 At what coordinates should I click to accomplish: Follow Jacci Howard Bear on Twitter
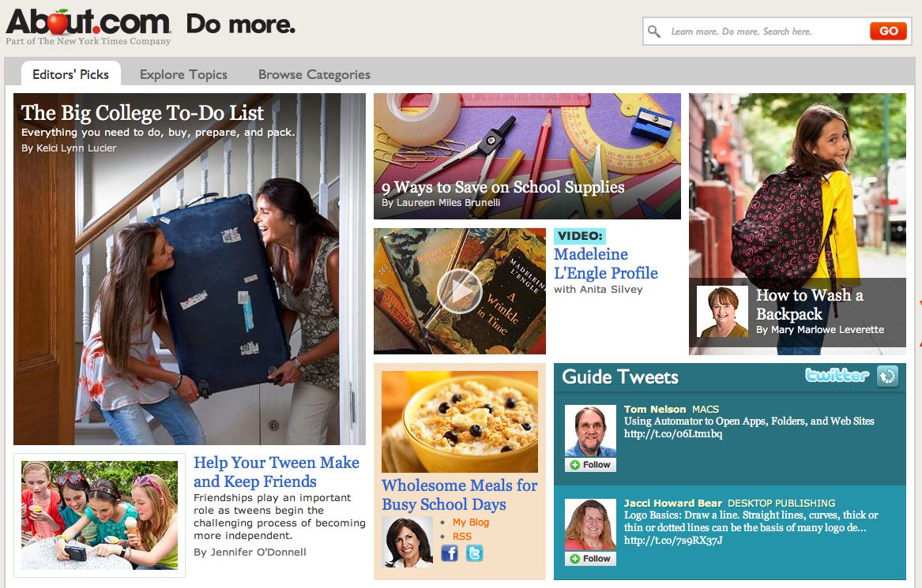click(590, 559)
